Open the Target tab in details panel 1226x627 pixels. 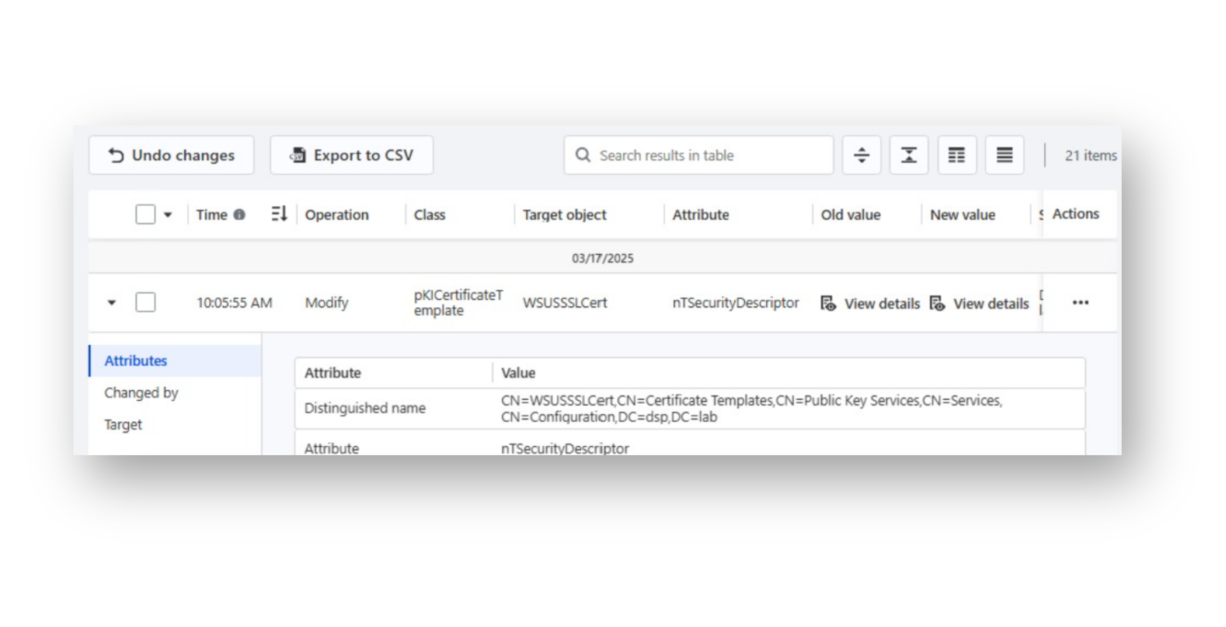123,424
